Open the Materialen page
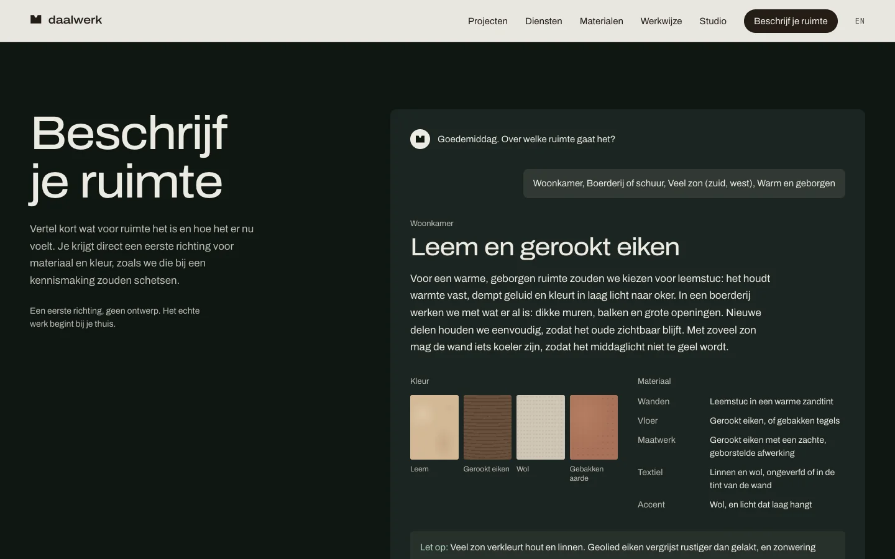The width and height of the screenshot is (895, 559). point(602,21)
